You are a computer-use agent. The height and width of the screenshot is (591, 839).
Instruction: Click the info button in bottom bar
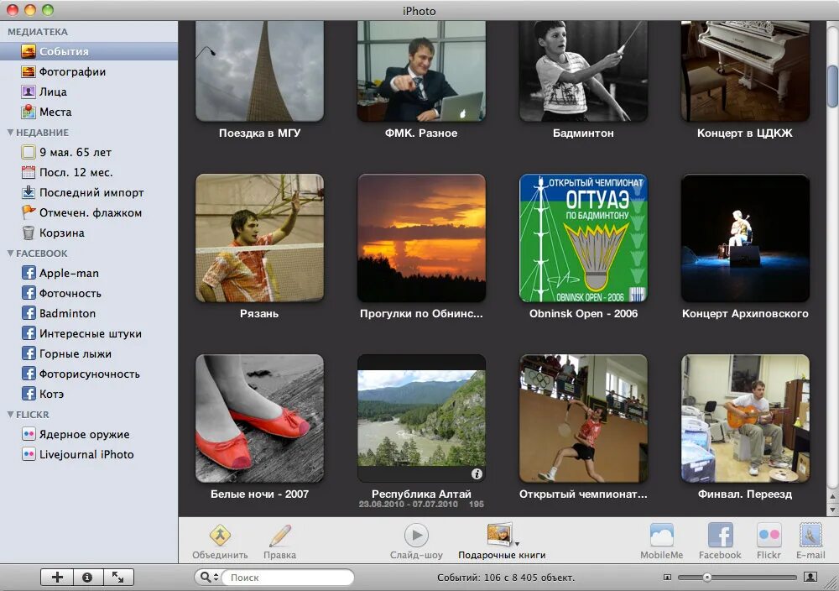pyautogui.click(x=87, y=577)
